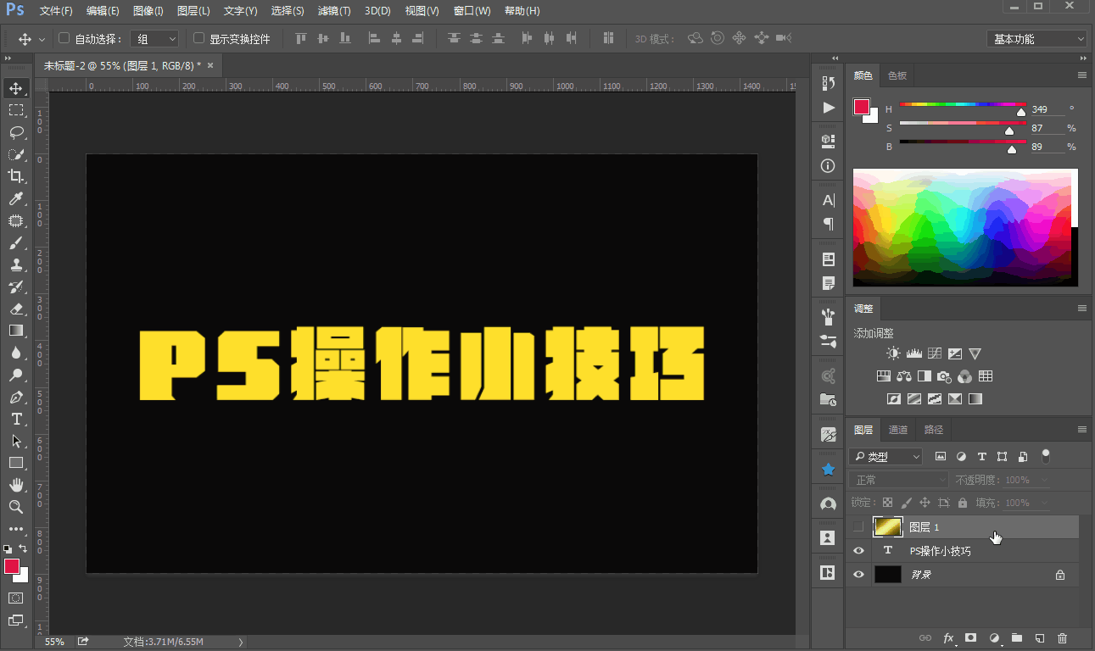This screenshot has width=1095, height=651.
Task: Select the Zoom tool
Action: tap(17, 508)
